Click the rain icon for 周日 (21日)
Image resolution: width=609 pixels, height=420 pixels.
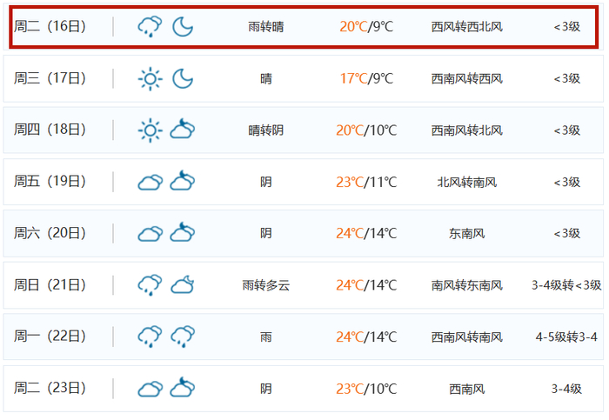click(x=150, y=284)
